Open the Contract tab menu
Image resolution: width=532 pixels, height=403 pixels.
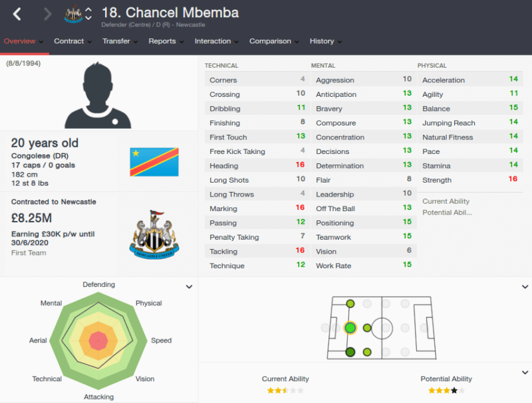tap(72, 41)
